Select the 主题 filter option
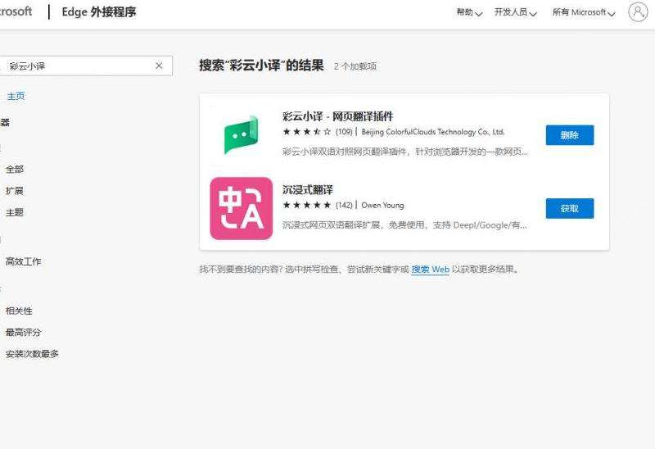The image size is (655, 449). (x=15, y=212)
